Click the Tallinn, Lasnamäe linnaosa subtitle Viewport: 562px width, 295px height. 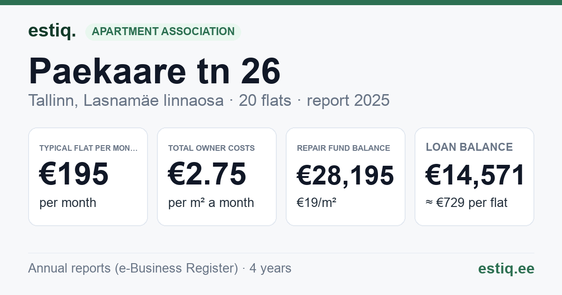126,100
